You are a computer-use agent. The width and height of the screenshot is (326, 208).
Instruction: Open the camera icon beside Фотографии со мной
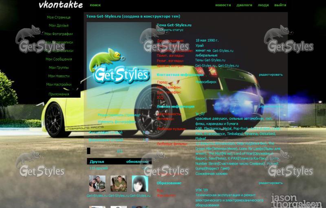[147, 132]
